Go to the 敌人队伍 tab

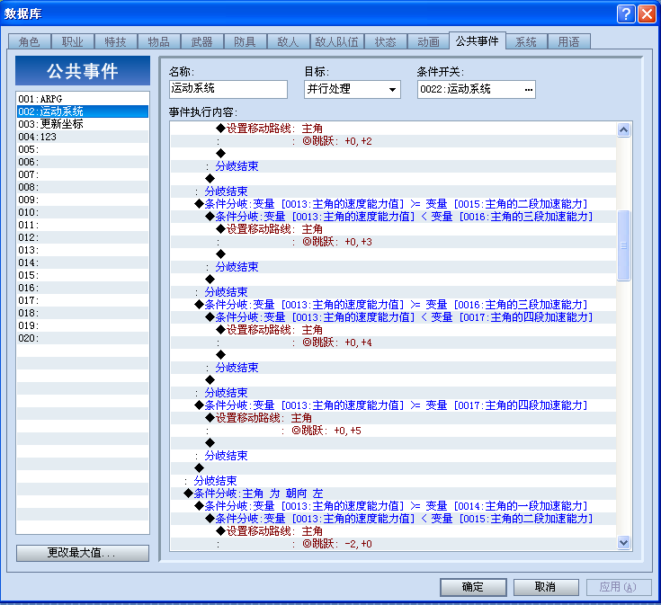337,41
